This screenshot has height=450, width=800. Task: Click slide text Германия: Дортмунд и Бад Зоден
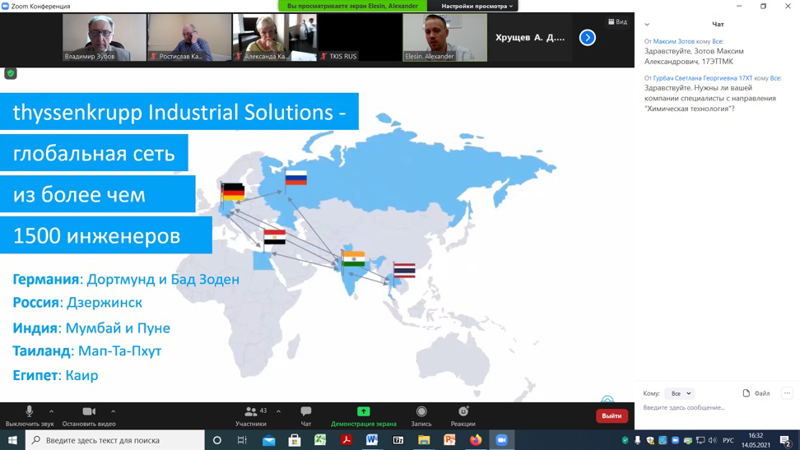[126, 280]
